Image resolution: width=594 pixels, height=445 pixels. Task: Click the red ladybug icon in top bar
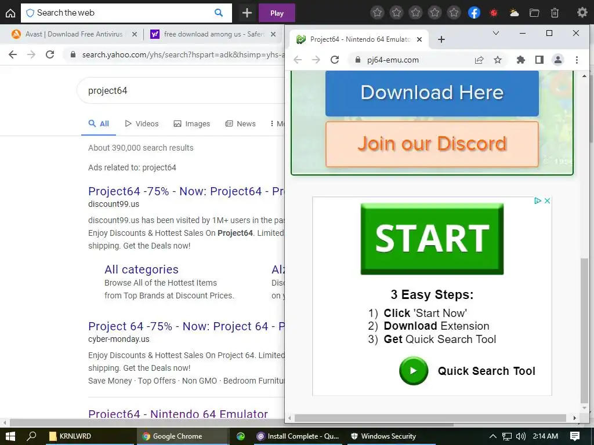tap(493, 13)
